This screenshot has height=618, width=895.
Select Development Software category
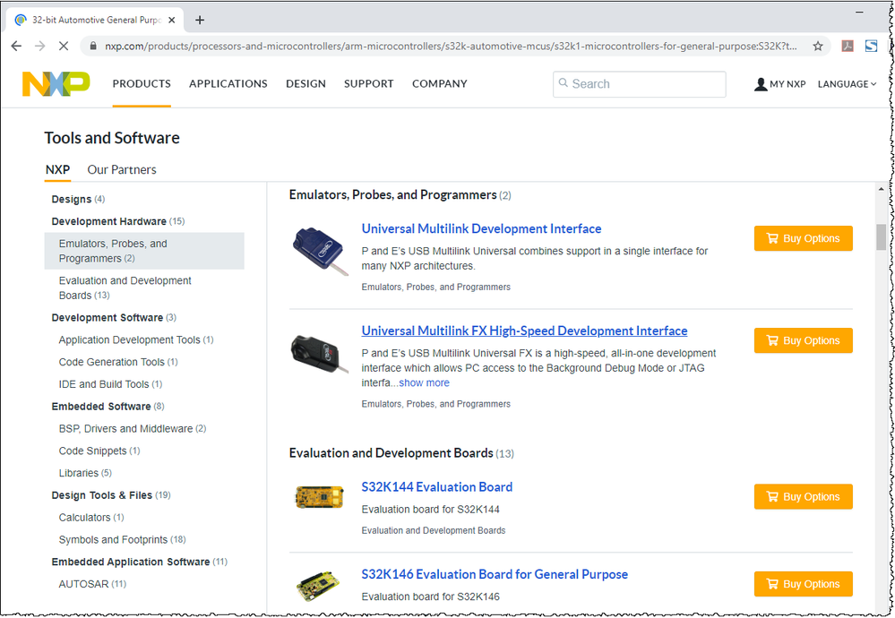[x=114, y=318]
